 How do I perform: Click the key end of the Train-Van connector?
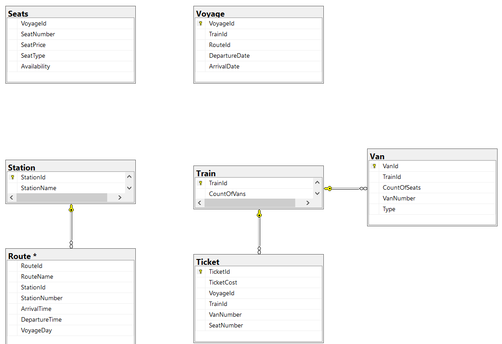[329, 188]
